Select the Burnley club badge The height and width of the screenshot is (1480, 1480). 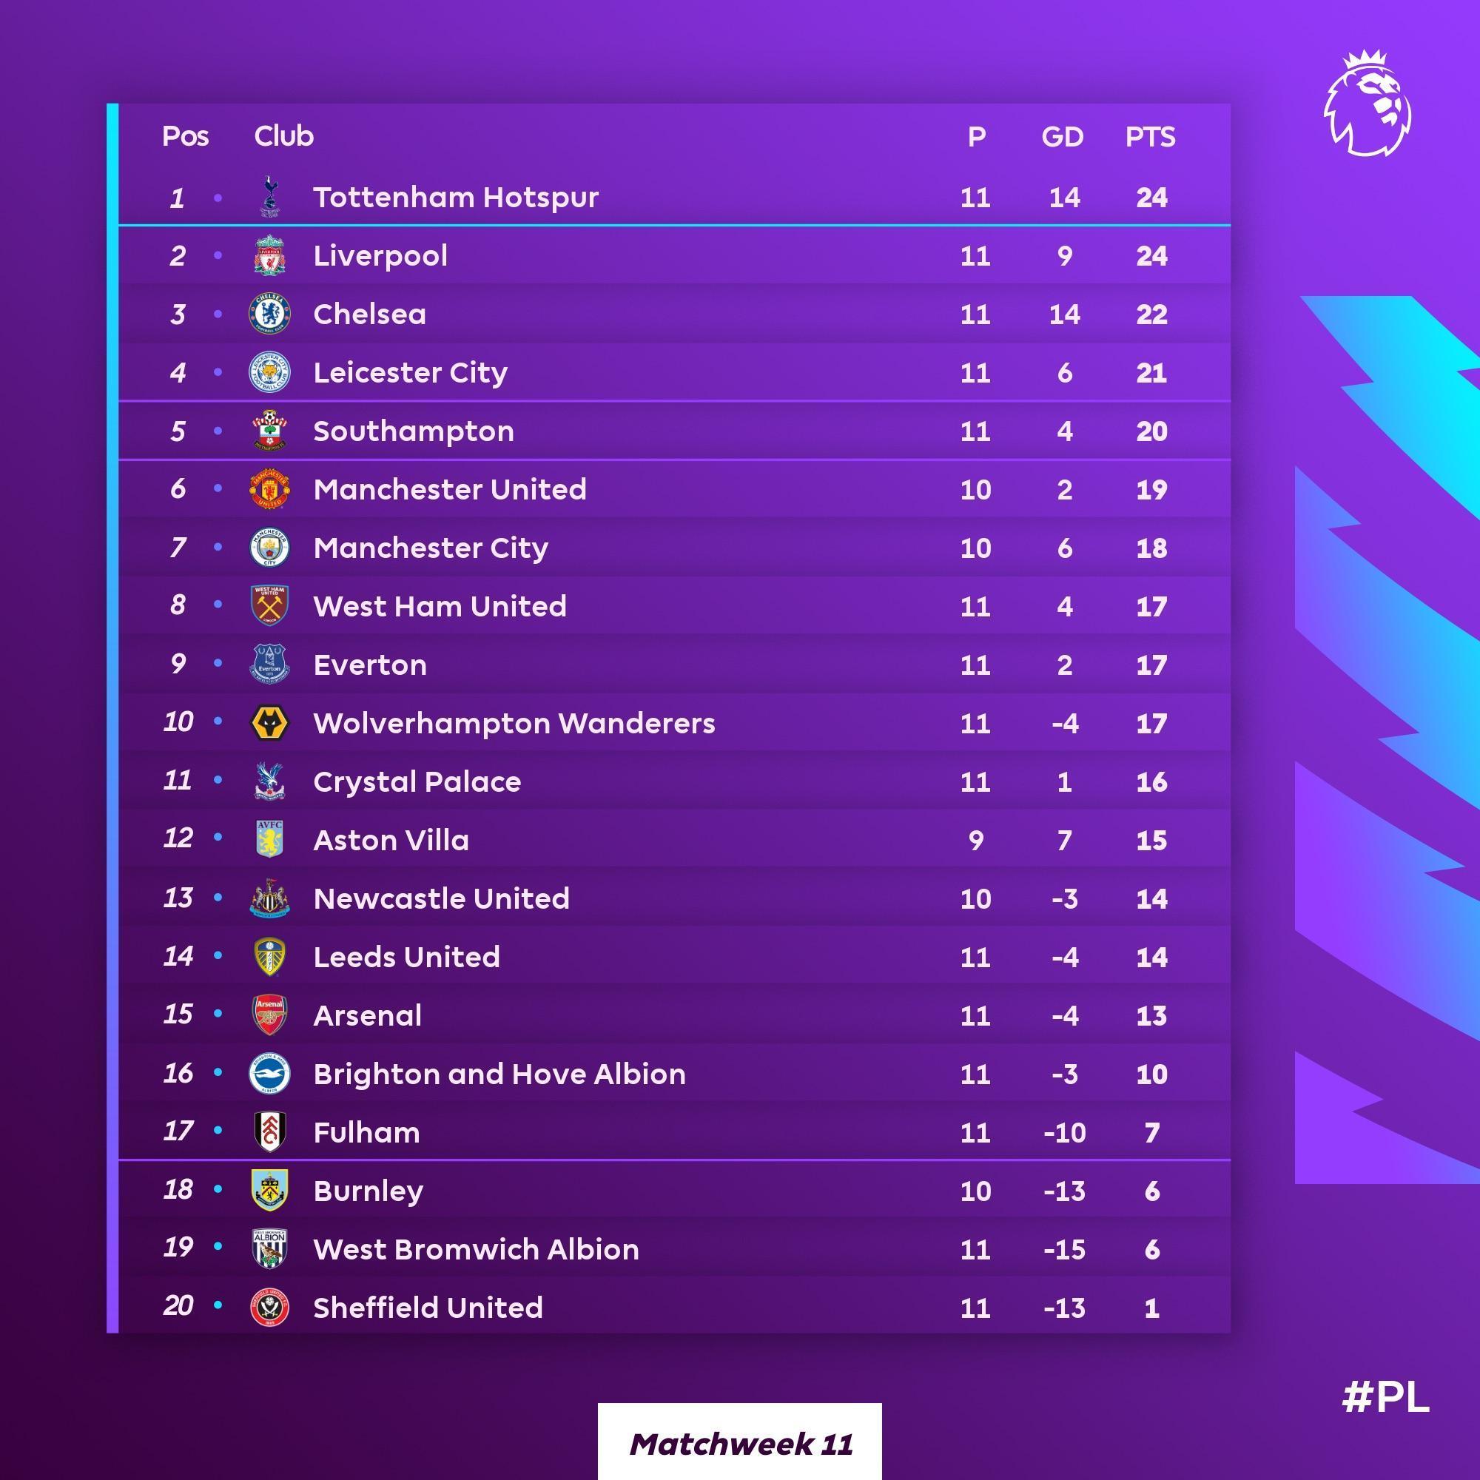[x=269, y=1191]
